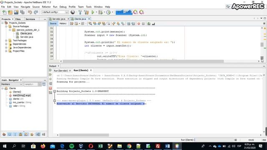Click the Undo arrow icon
This screenshot has height=150, width=267.
point(30,12)
